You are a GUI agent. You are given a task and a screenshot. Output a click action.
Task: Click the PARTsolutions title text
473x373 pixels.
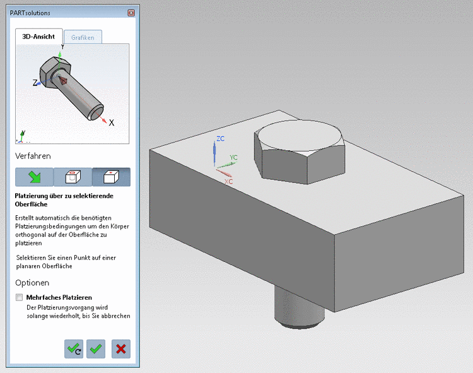coord(30,13)
